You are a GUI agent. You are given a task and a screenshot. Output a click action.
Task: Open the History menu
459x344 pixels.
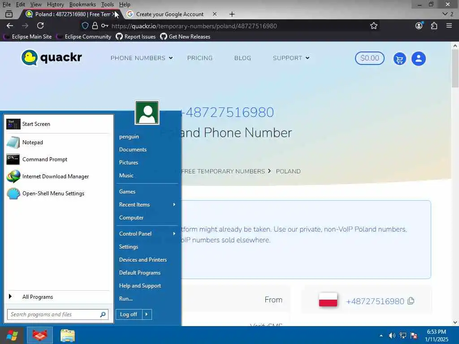click(55, 4)
